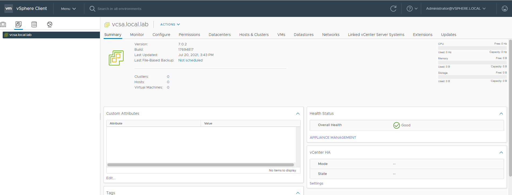Click the feedback smiley icon
Screen dimensions: 512x195
505,9
